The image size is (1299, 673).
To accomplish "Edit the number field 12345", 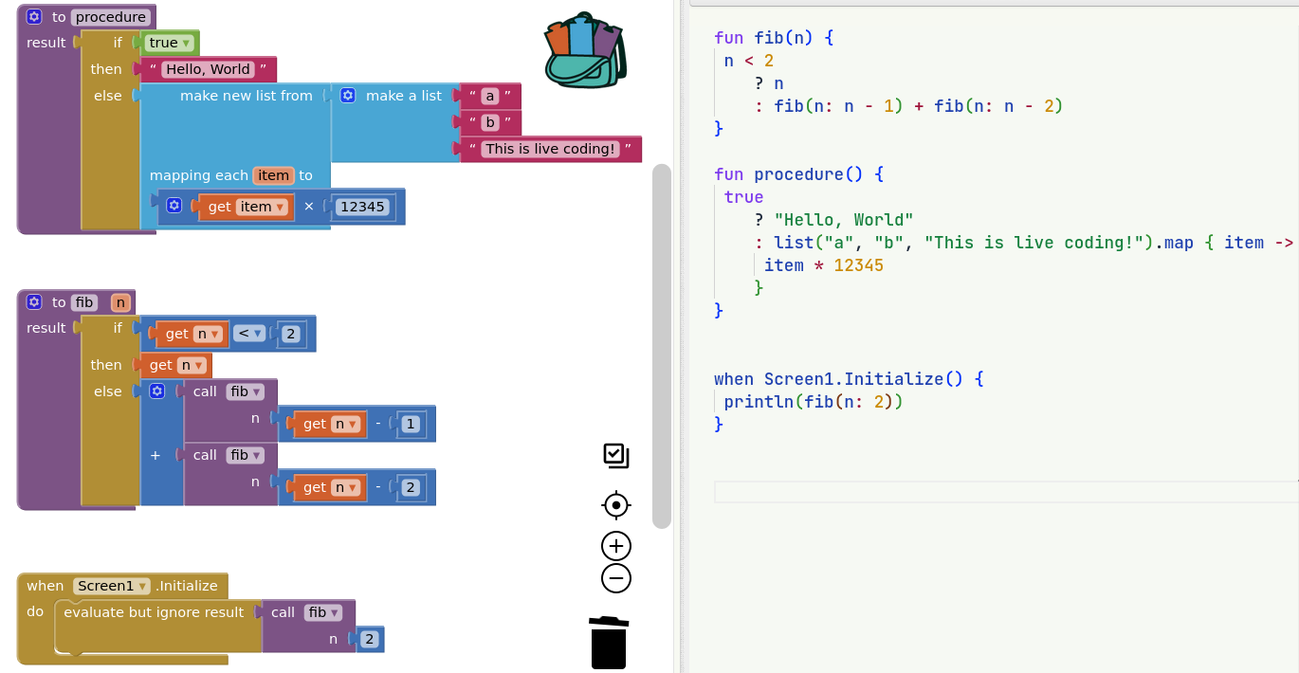I will click(362, 207).
